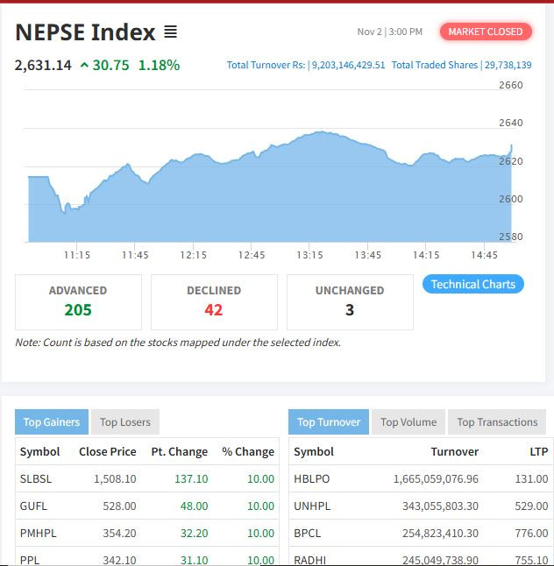
Task: Open the PMHPL stock symbol
Action: click(36, 533)
